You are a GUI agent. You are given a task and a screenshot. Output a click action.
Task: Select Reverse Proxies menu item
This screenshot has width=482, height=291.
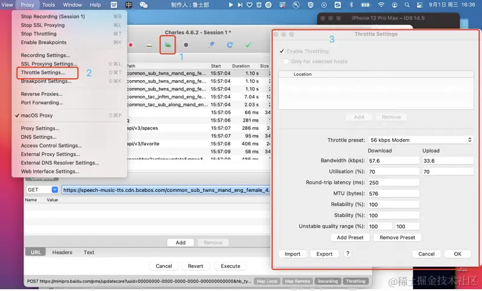(69, 94)
